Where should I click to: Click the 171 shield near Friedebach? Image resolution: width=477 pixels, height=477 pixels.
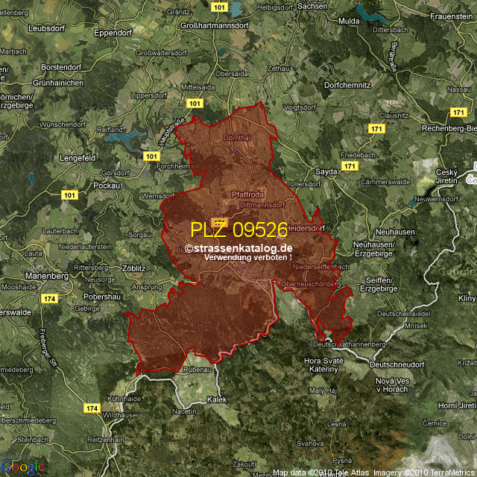click(377, 129)
